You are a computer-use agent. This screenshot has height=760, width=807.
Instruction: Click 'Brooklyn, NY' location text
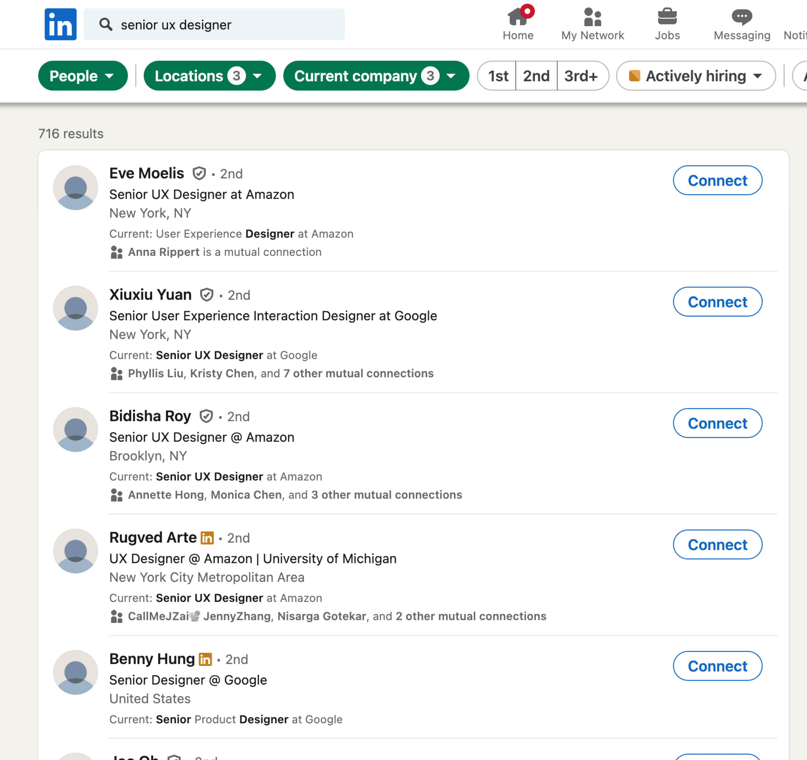148,456
